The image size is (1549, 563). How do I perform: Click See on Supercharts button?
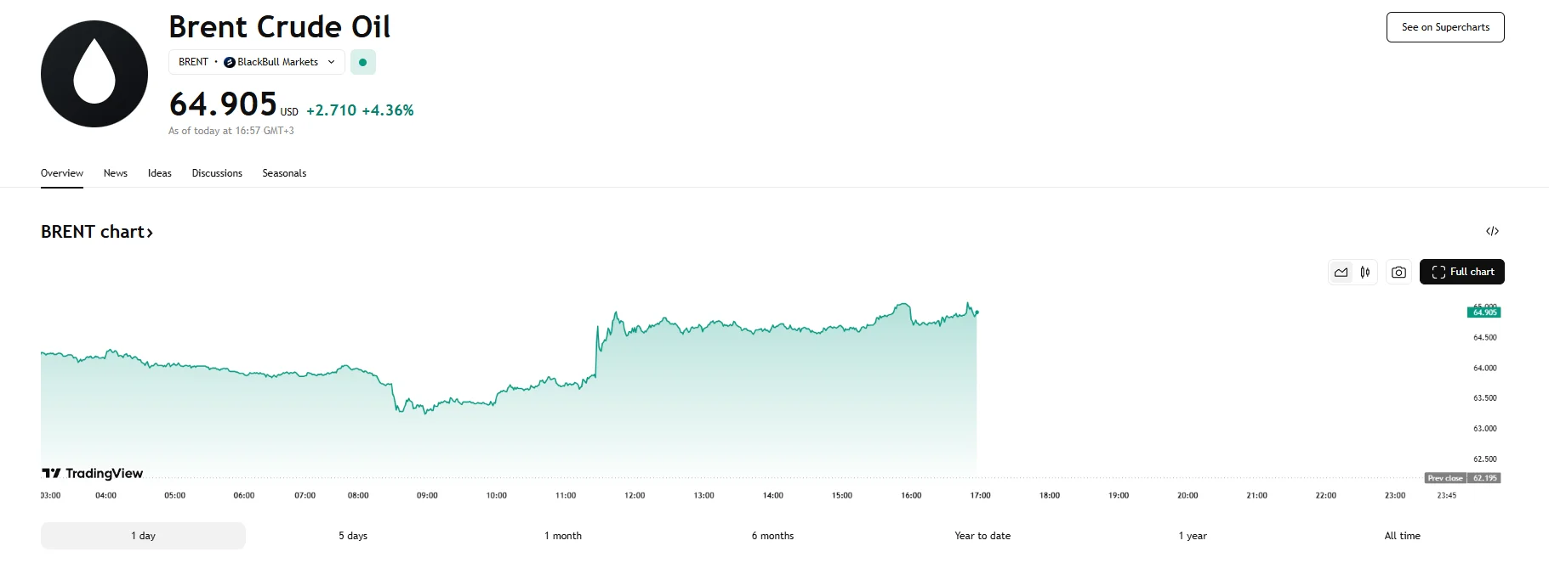coord(1444,27)
